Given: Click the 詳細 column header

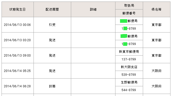Looking at the screenshot, I should point(93,9).
